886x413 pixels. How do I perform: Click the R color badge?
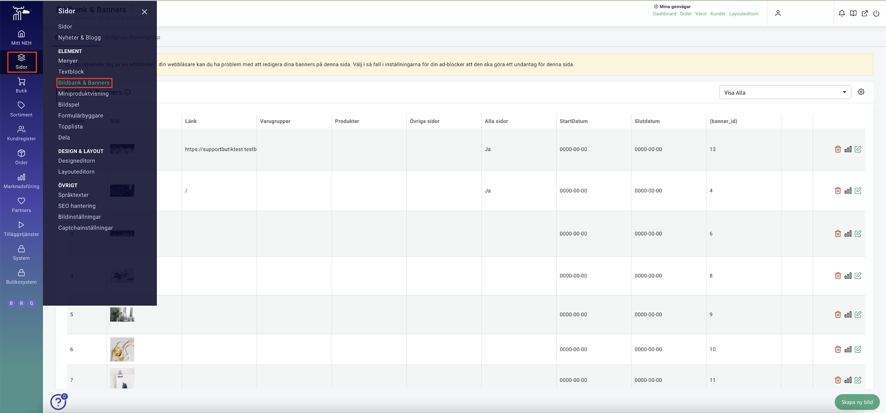22,303
